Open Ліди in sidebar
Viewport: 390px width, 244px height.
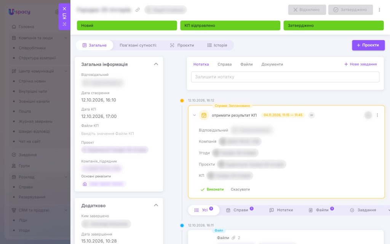coord(23,220)
